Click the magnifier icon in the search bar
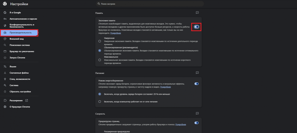 99,4
